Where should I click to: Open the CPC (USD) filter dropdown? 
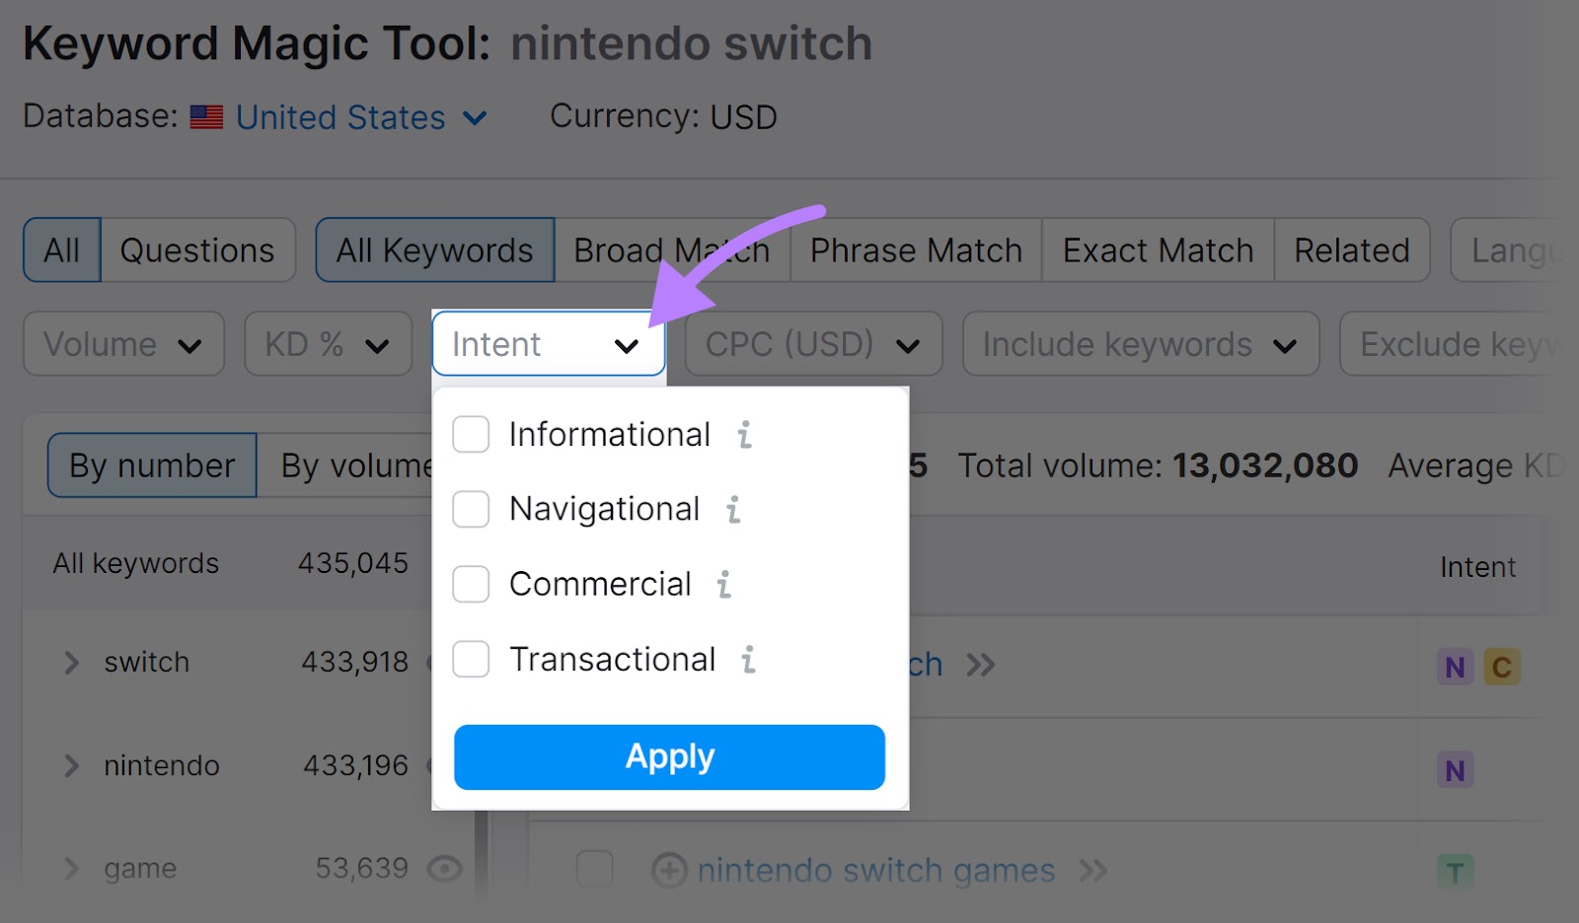point(813,344)
